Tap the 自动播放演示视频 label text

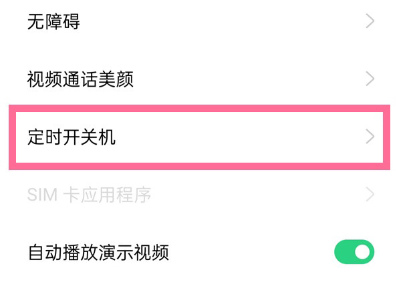(98, 253)
